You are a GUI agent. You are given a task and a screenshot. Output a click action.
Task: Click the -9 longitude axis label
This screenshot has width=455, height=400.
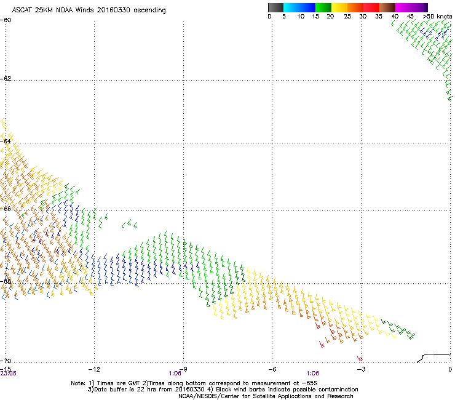point(184,369)
